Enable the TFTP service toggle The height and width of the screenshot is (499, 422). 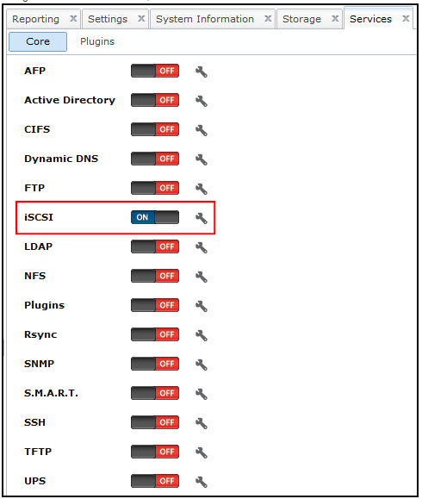[x=155, y=452]
